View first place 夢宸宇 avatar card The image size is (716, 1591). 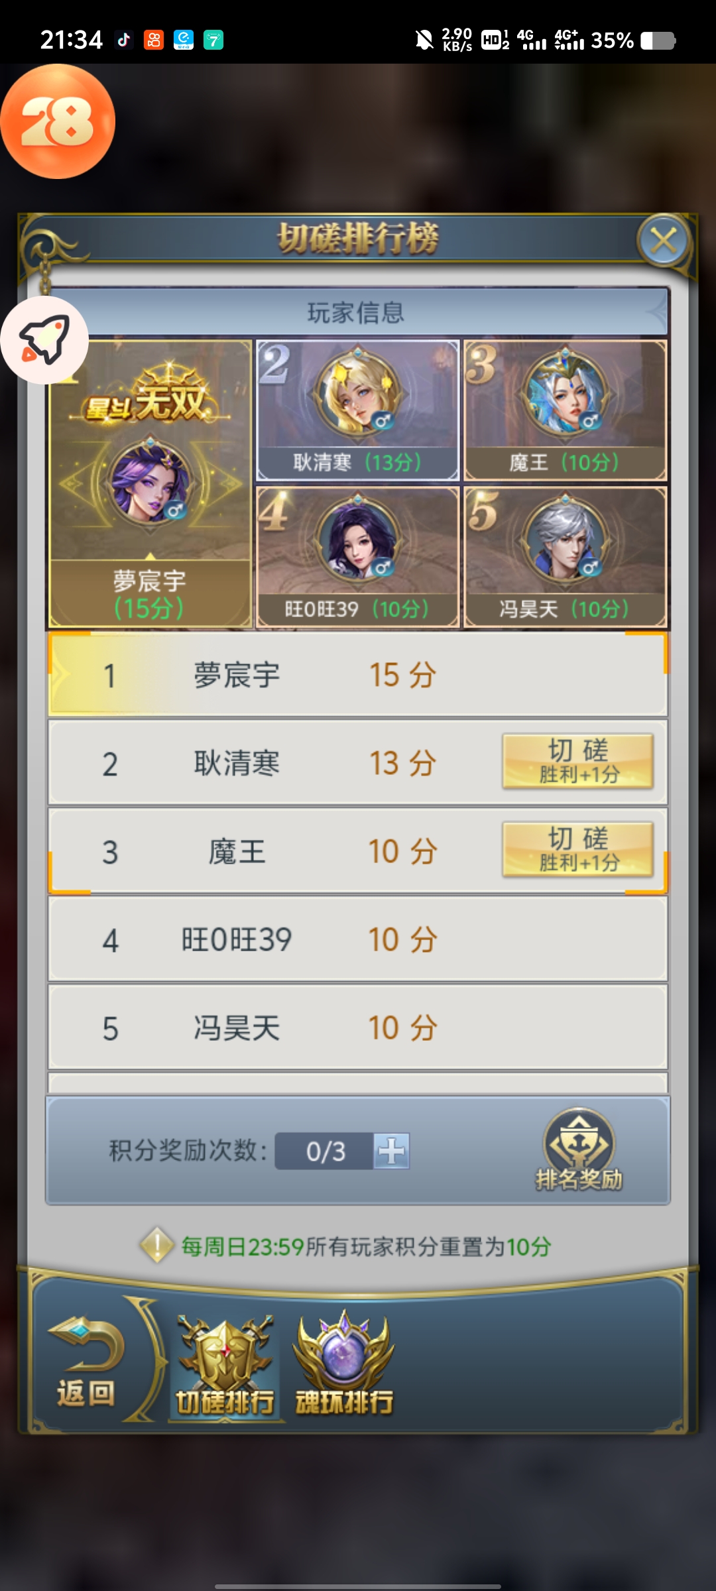[150, 484]
